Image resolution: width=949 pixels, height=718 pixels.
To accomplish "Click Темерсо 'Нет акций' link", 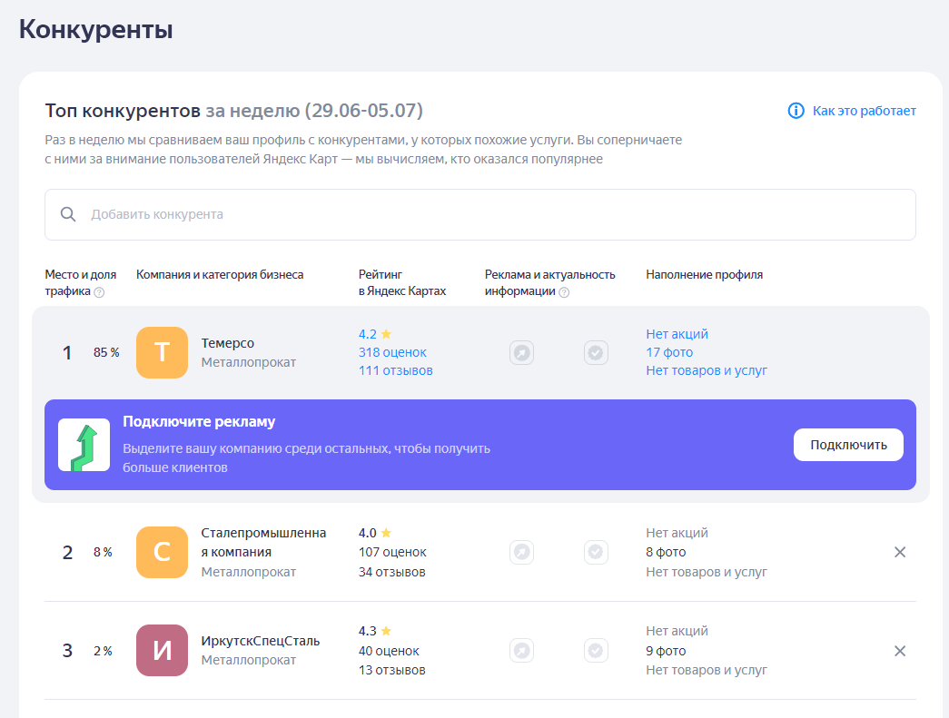I will [x=677, y=334].
